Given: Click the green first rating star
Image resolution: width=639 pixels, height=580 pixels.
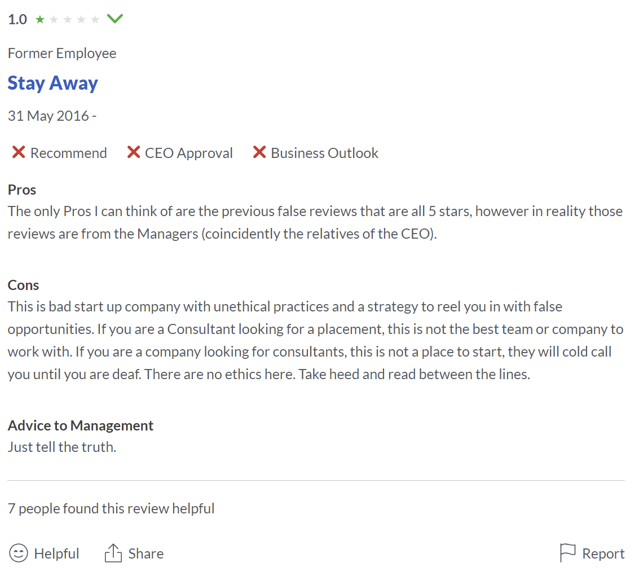Looking at the screenshot, I should [39, 20].
